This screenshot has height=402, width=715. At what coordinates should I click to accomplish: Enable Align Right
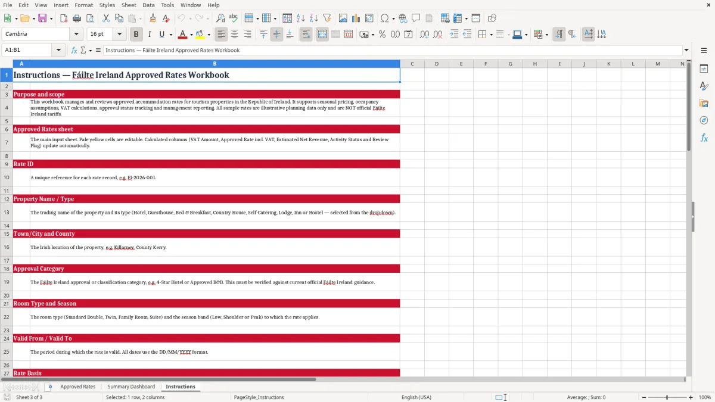tap(247, 35)
